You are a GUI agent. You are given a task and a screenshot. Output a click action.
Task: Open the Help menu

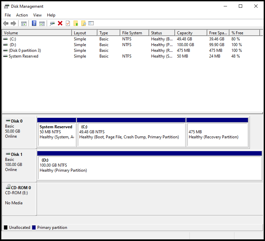[x=51, y=15]
